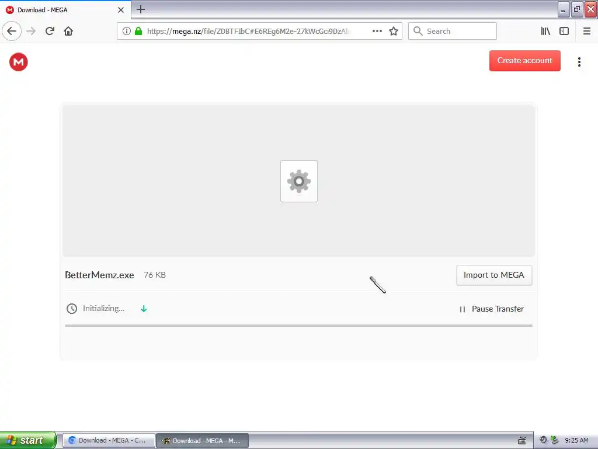Click the search magnifier icon

tap(418, 31)
